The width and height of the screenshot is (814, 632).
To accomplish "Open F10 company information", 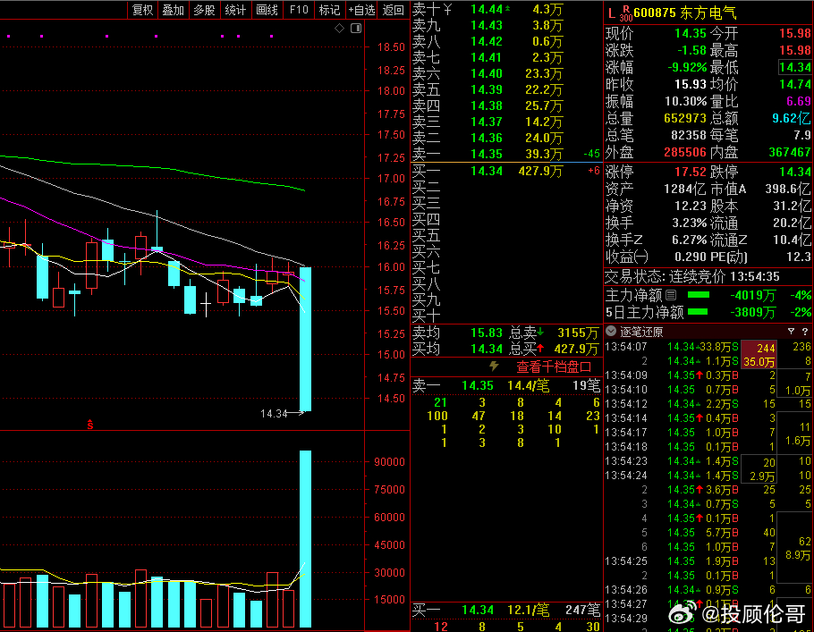I will pyautogui.click(x=299, y=10).
